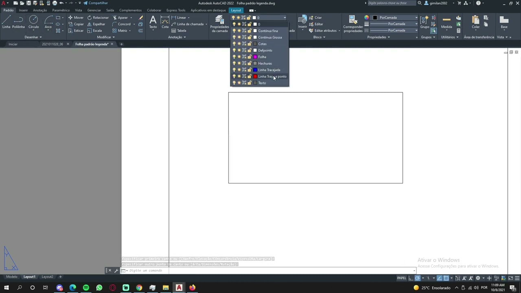Open the Medida utility tool
Image resolution: width=521 pixels, height=293 pixels.
447,22
